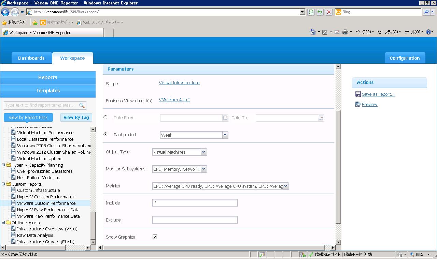Click the browser Back button
Image resolution: width=437 pixels, height=259 pixels.
[5, 12]
